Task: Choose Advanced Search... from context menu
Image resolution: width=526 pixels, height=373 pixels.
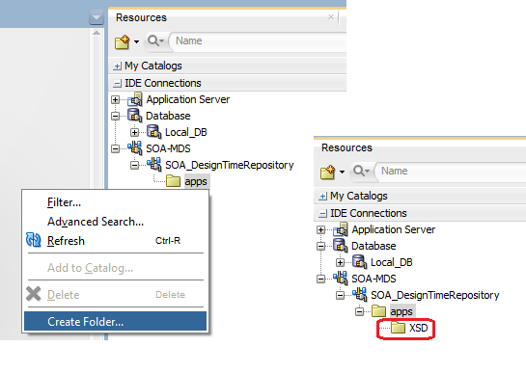Action: pyautogui.click(x=96, y=222)
